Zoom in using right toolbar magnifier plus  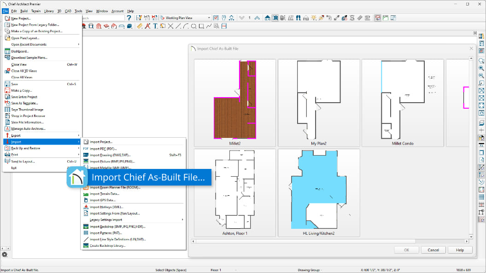point(481,68)
